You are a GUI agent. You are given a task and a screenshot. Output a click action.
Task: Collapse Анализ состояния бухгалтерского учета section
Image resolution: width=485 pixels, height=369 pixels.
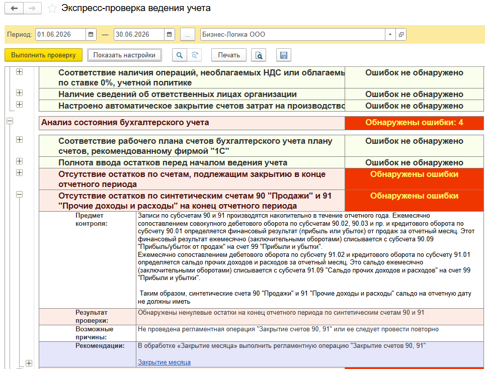tap(10, 121)
